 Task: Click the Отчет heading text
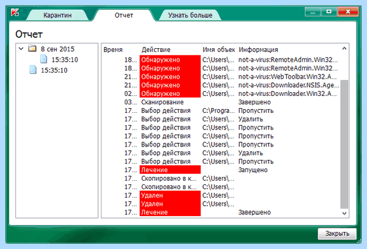(29, 34)
